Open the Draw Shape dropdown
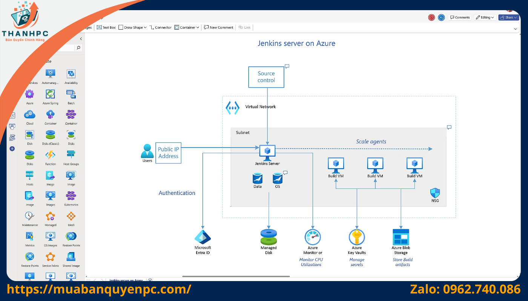Viewport: 528px width, 301px height. coord(133,27)
